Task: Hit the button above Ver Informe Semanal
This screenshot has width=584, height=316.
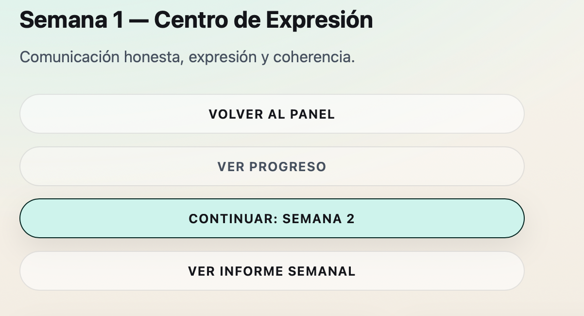Action: click(272, 219)
